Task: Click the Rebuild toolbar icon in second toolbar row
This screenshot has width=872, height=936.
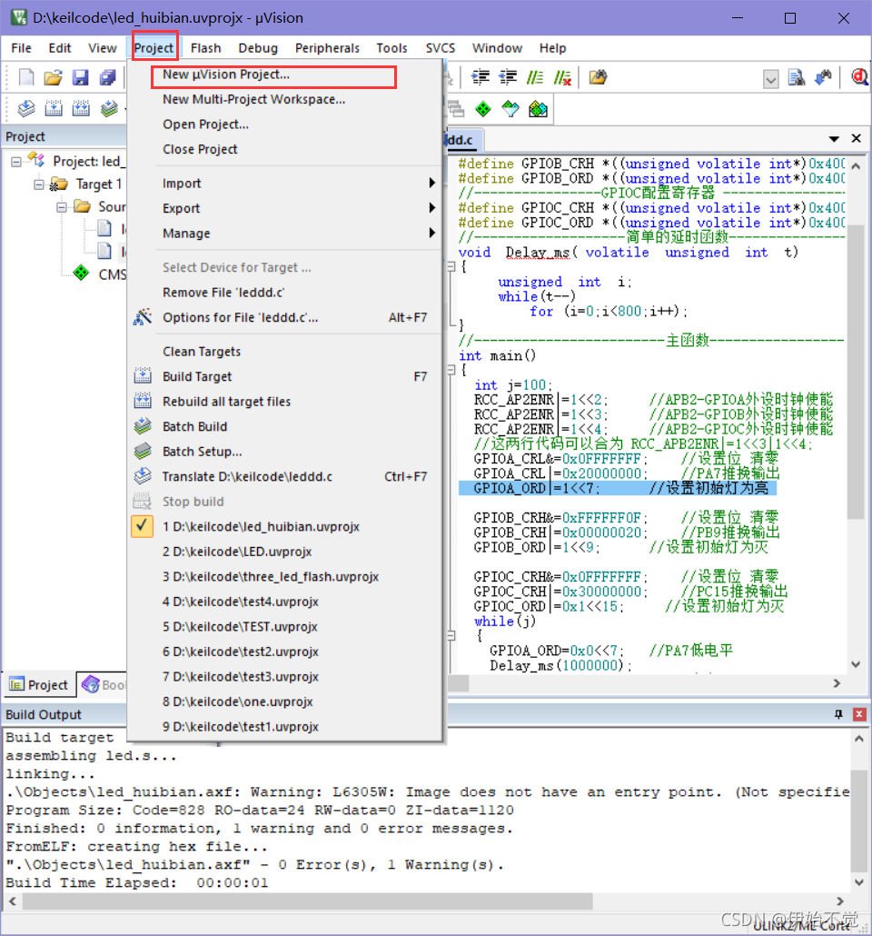Action: click(81, 109)
